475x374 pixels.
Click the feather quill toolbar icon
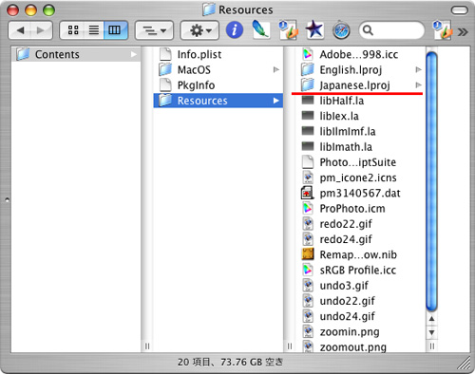260,29
